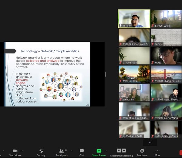
Task: Open the Chat panel
Action: click(82, 151)
